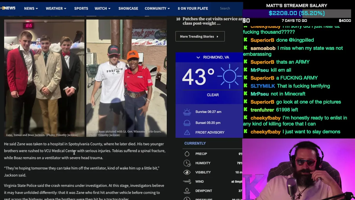Click SLTYMILK's chat badge icon
The image size is (355, 200).
click(x=246, y=85)
